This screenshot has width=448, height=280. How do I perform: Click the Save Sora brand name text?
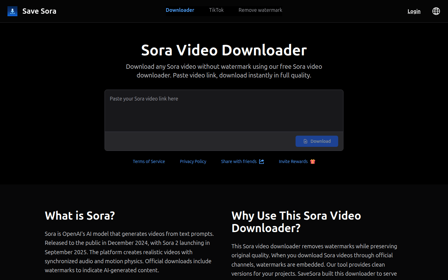39,11
